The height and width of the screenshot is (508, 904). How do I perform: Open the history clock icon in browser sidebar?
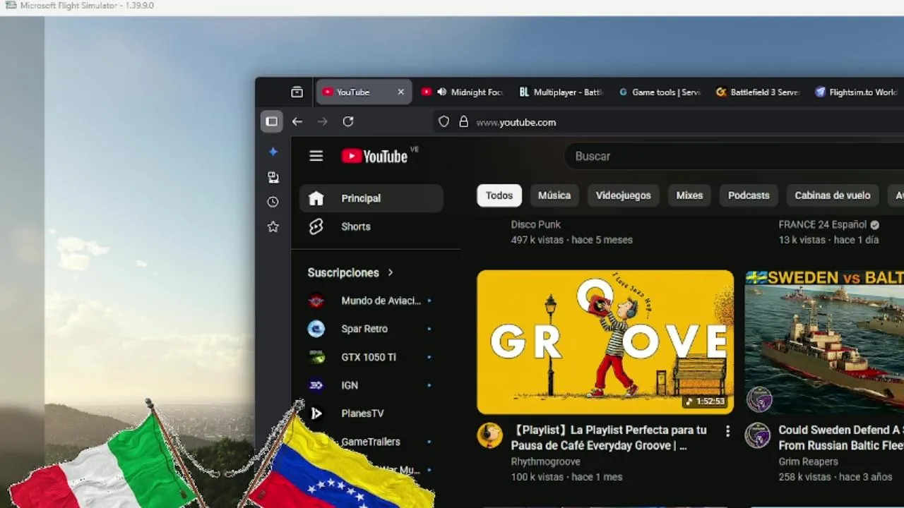(x=273, y=202)
